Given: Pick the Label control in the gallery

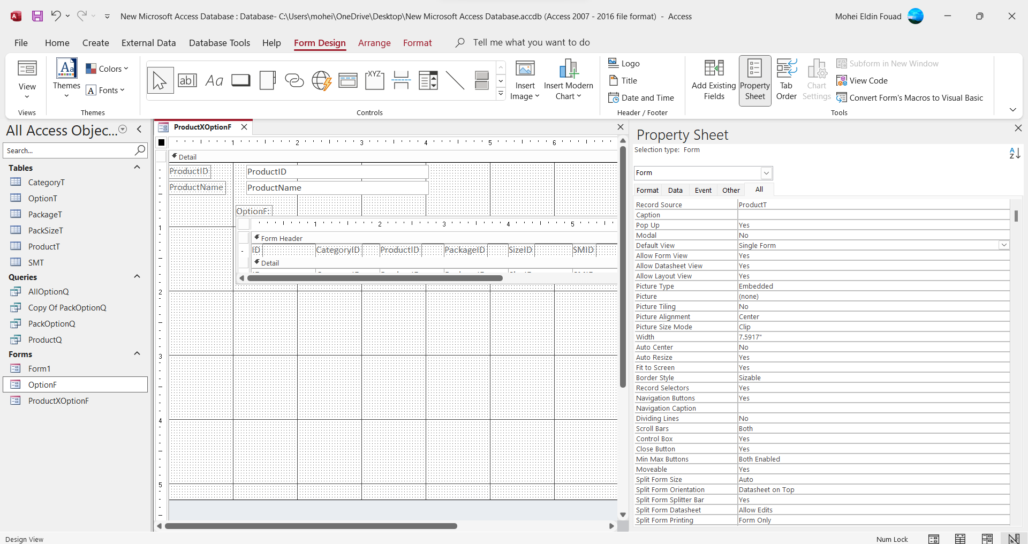Looking at the screenshot, I should (x=214, y=80).
